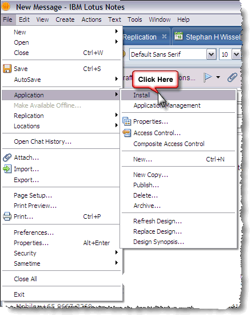Select Export... in File menu

(61, 180)
